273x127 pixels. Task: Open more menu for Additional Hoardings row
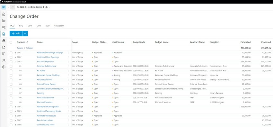(68, 53)
